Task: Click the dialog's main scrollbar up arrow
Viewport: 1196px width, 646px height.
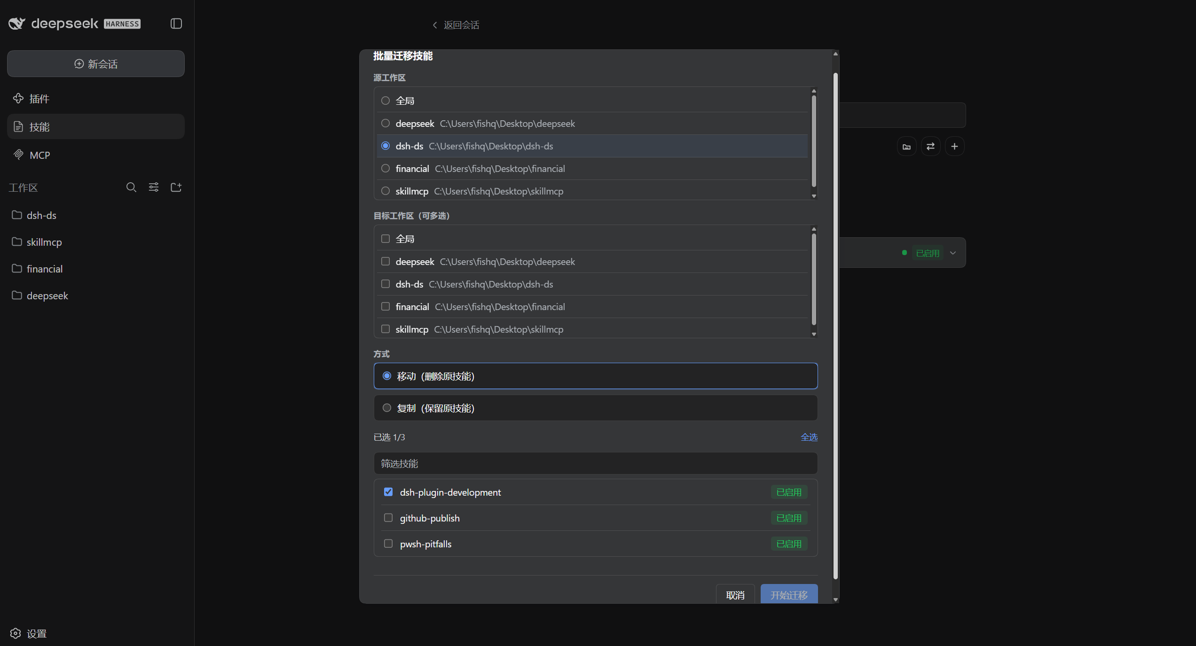Action: coord(835,54)
